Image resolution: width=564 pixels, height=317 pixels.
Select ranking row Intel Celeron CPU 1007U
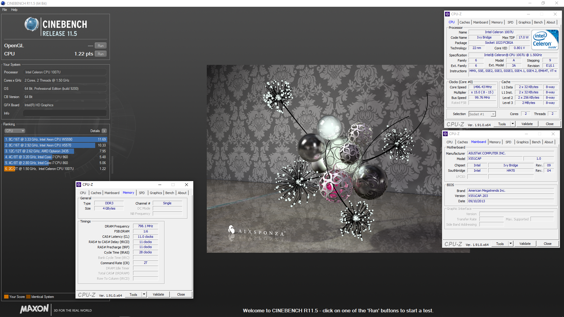[56, 169]
